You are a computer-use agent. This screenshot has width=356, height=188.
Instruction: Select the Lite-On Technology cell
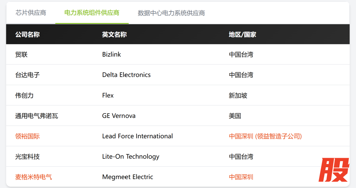pos(131,156)
